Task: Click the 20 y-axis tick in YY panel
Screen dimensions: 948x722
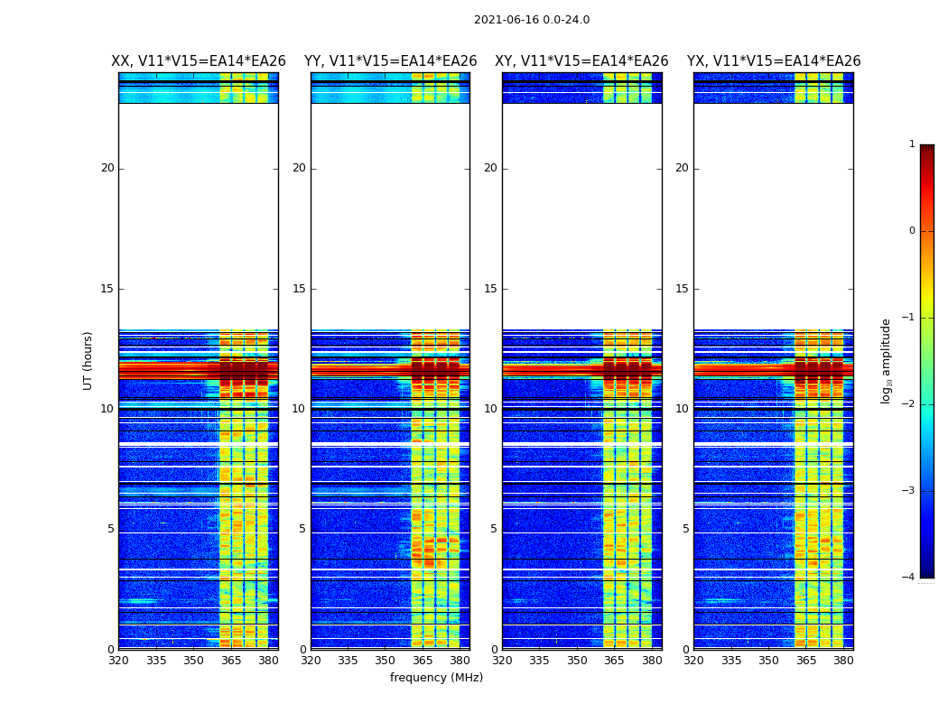Action: (299, 168)
